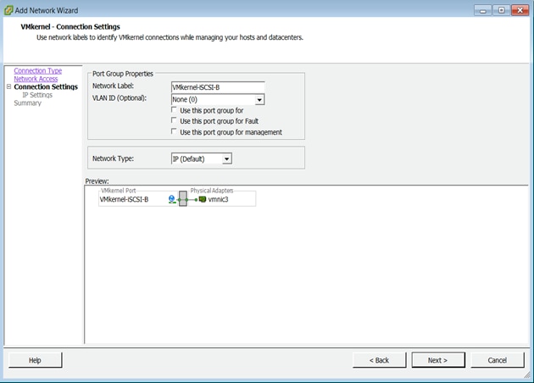Maximize the Add Network Wizard window
Viewport: 534px width, 383px height.
pyautogui.click(x=501, y=10)
